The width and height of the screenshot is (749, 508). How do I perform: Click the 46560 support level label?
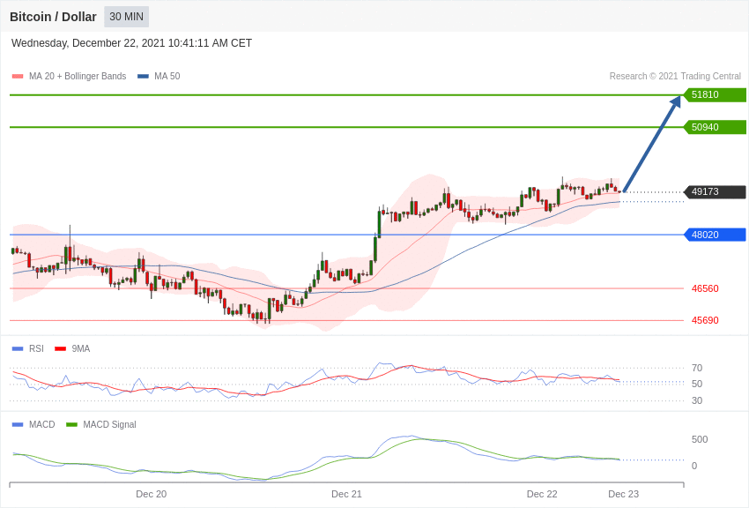[705, 288]
